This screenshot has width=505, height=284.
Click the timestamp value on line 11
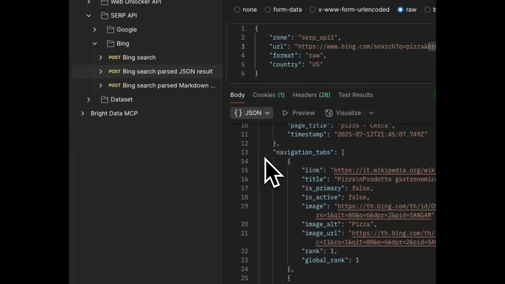tap(381, 135)
